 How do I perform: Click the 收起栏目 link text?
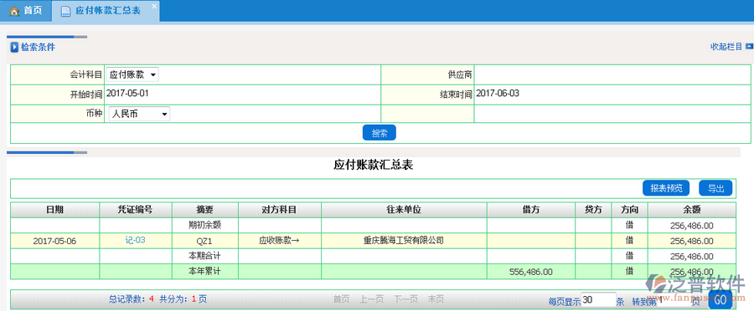point(726,47)
